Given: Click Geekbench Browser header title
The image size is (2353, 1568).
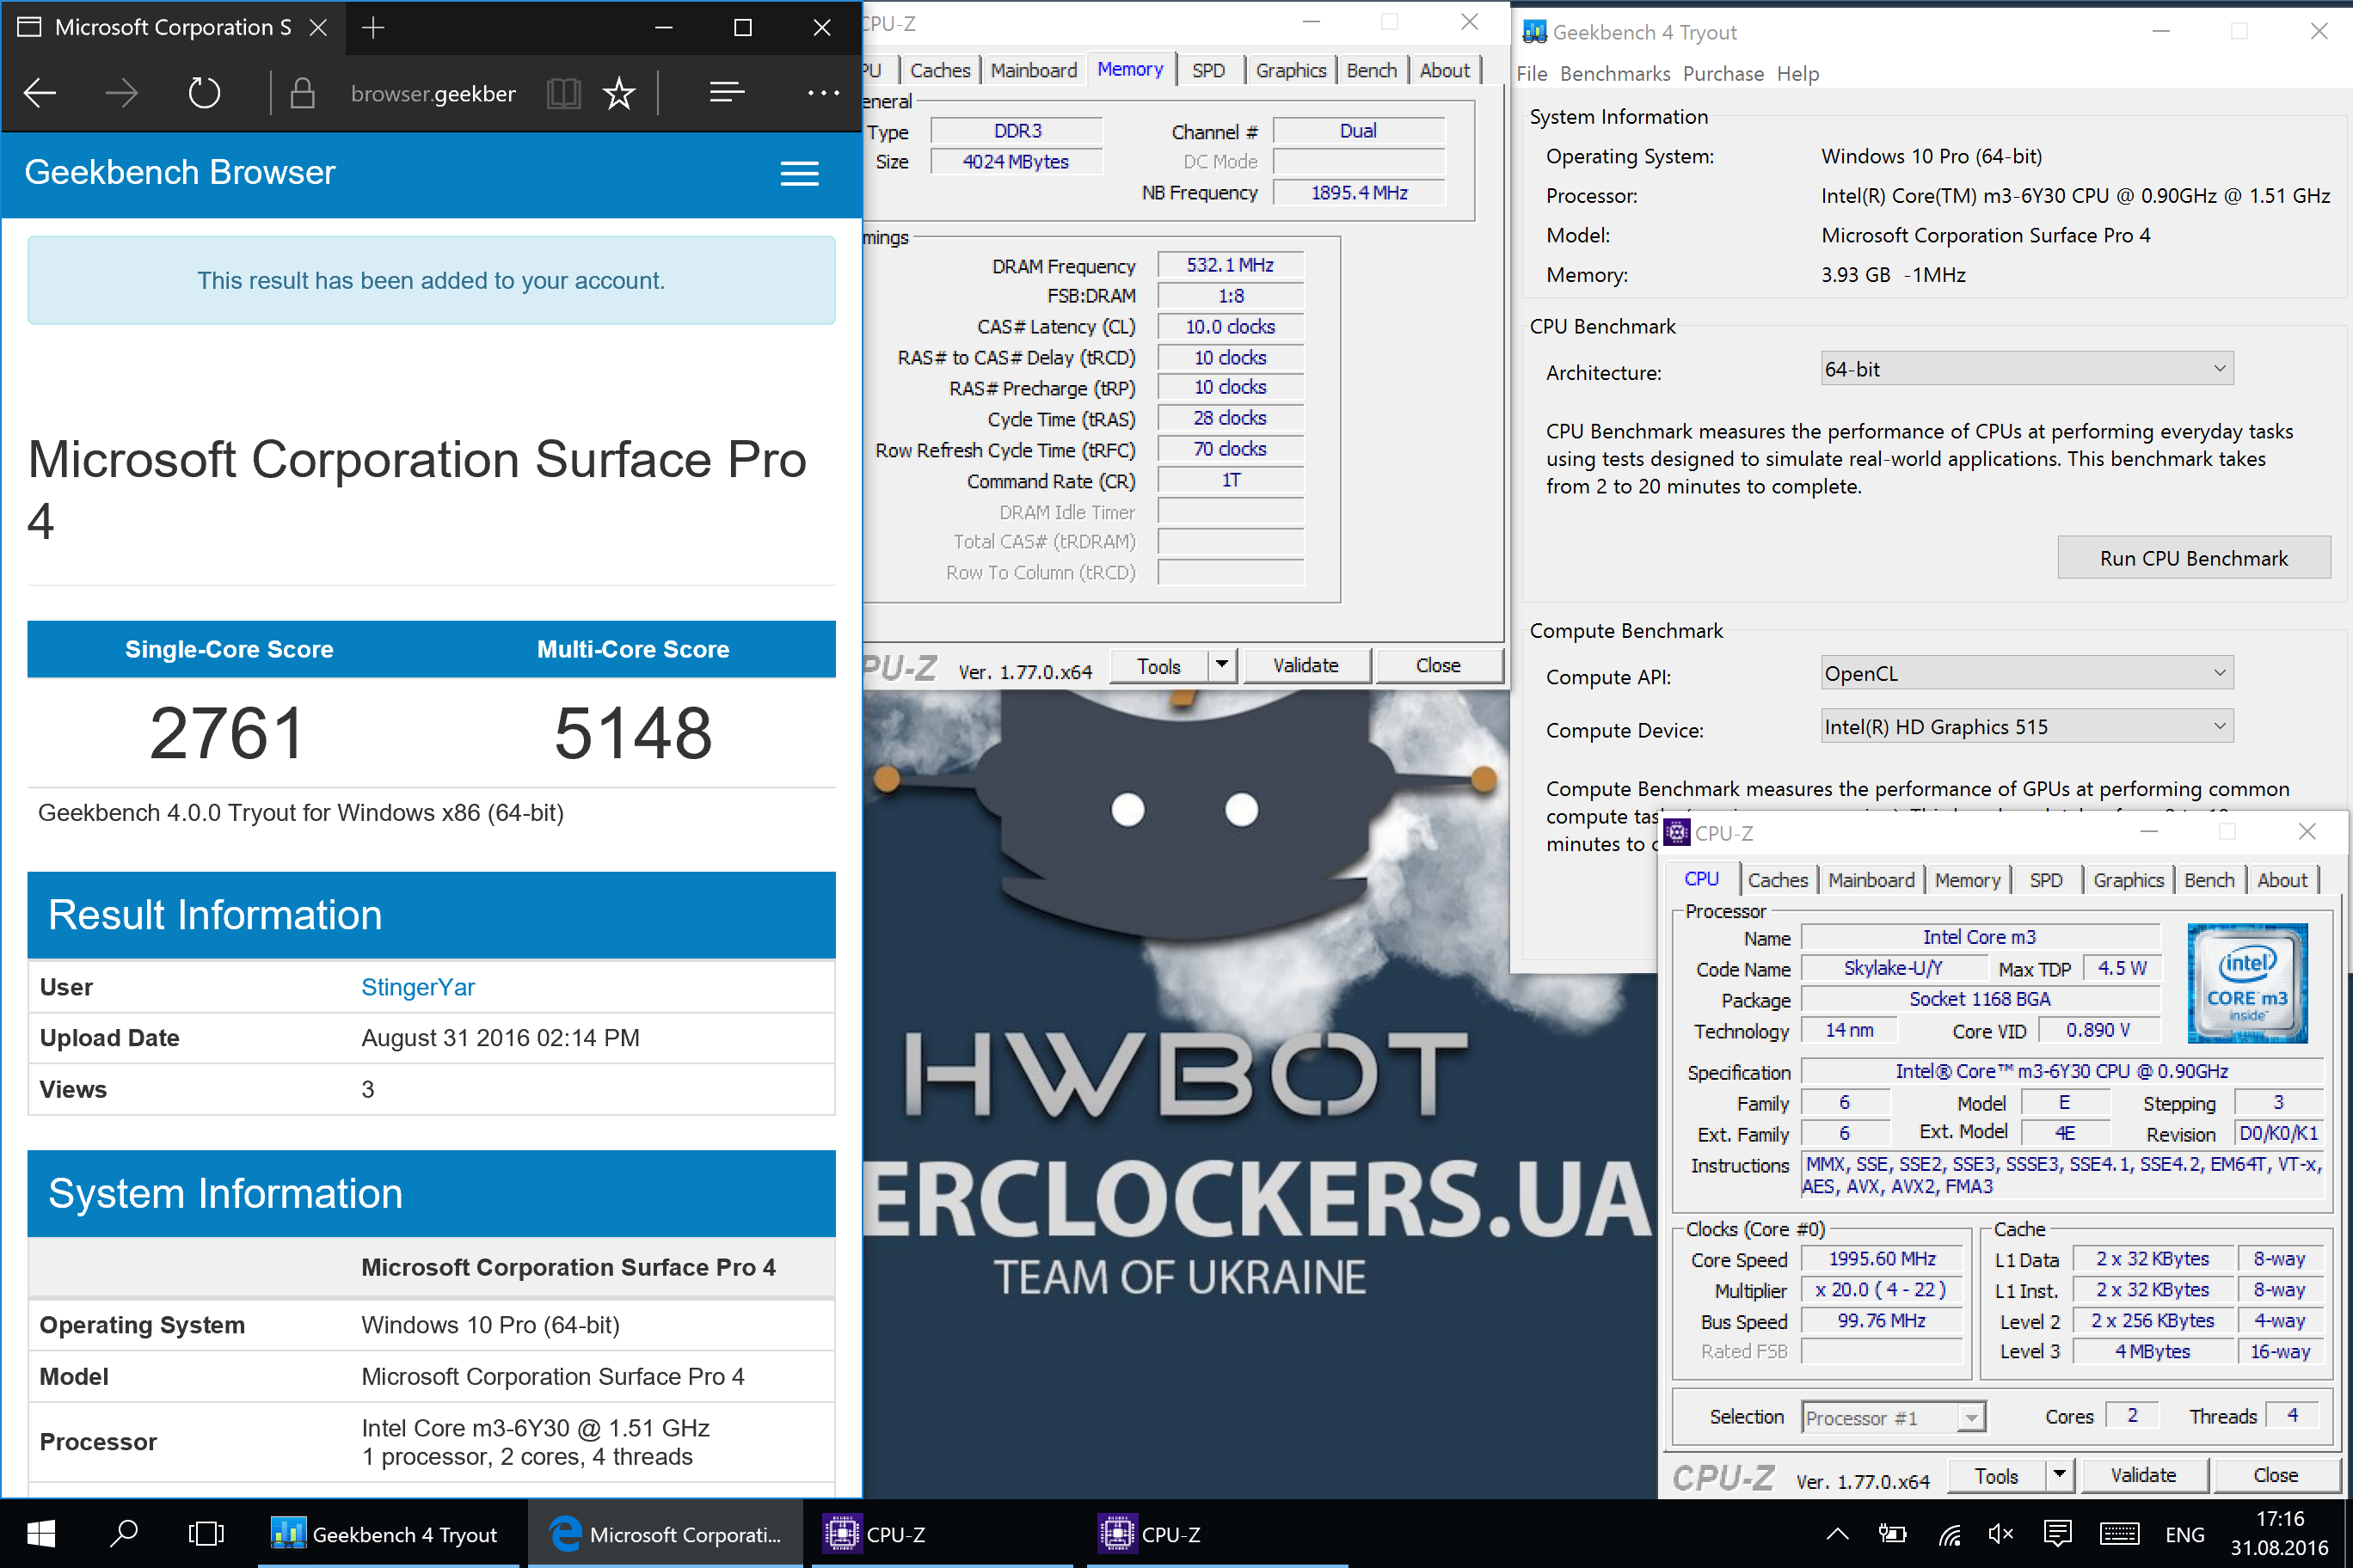Looking at the screenshot, I should (180, 172).
